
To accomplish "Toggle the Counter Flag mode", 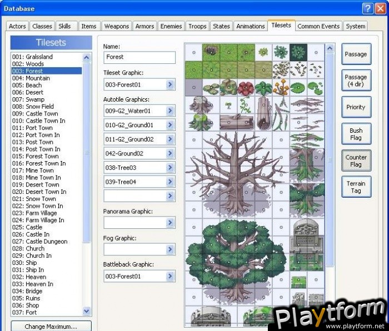I will point(356,161).
